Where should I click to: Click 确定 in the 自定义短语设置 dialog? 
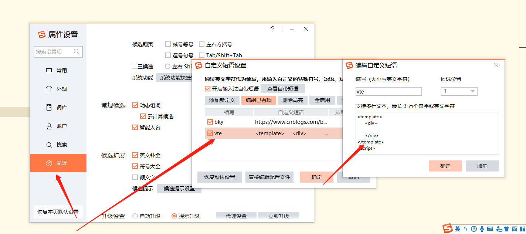(x=317, y=177)
